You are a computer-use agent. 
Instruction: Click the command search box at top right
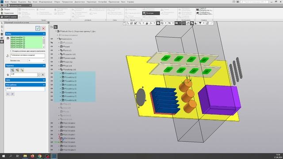pyautogui.click(x=254, y=2)
